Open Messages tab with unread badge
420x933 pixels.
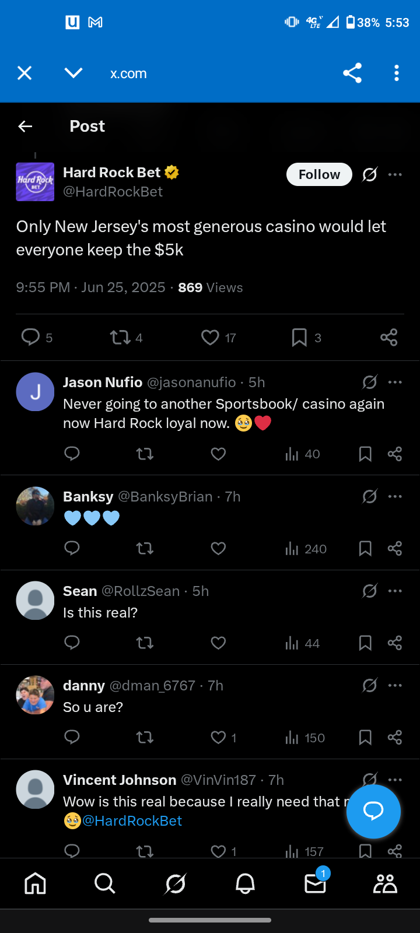point(315,884)
